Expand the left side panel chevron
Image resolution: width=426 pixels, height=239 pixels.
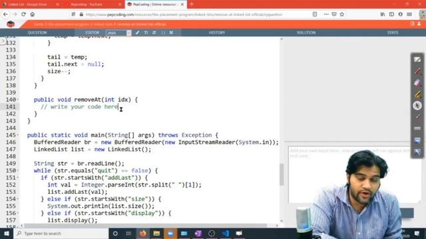click(x=3, y=41)
